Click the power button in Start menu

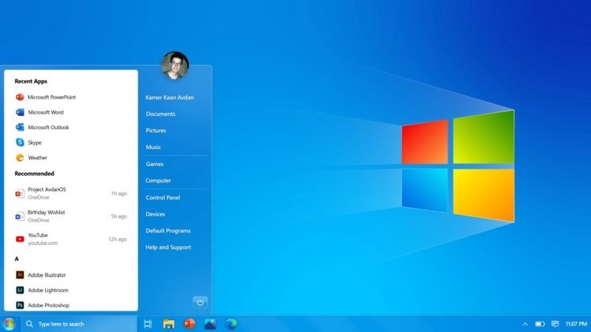click(200, 302)
